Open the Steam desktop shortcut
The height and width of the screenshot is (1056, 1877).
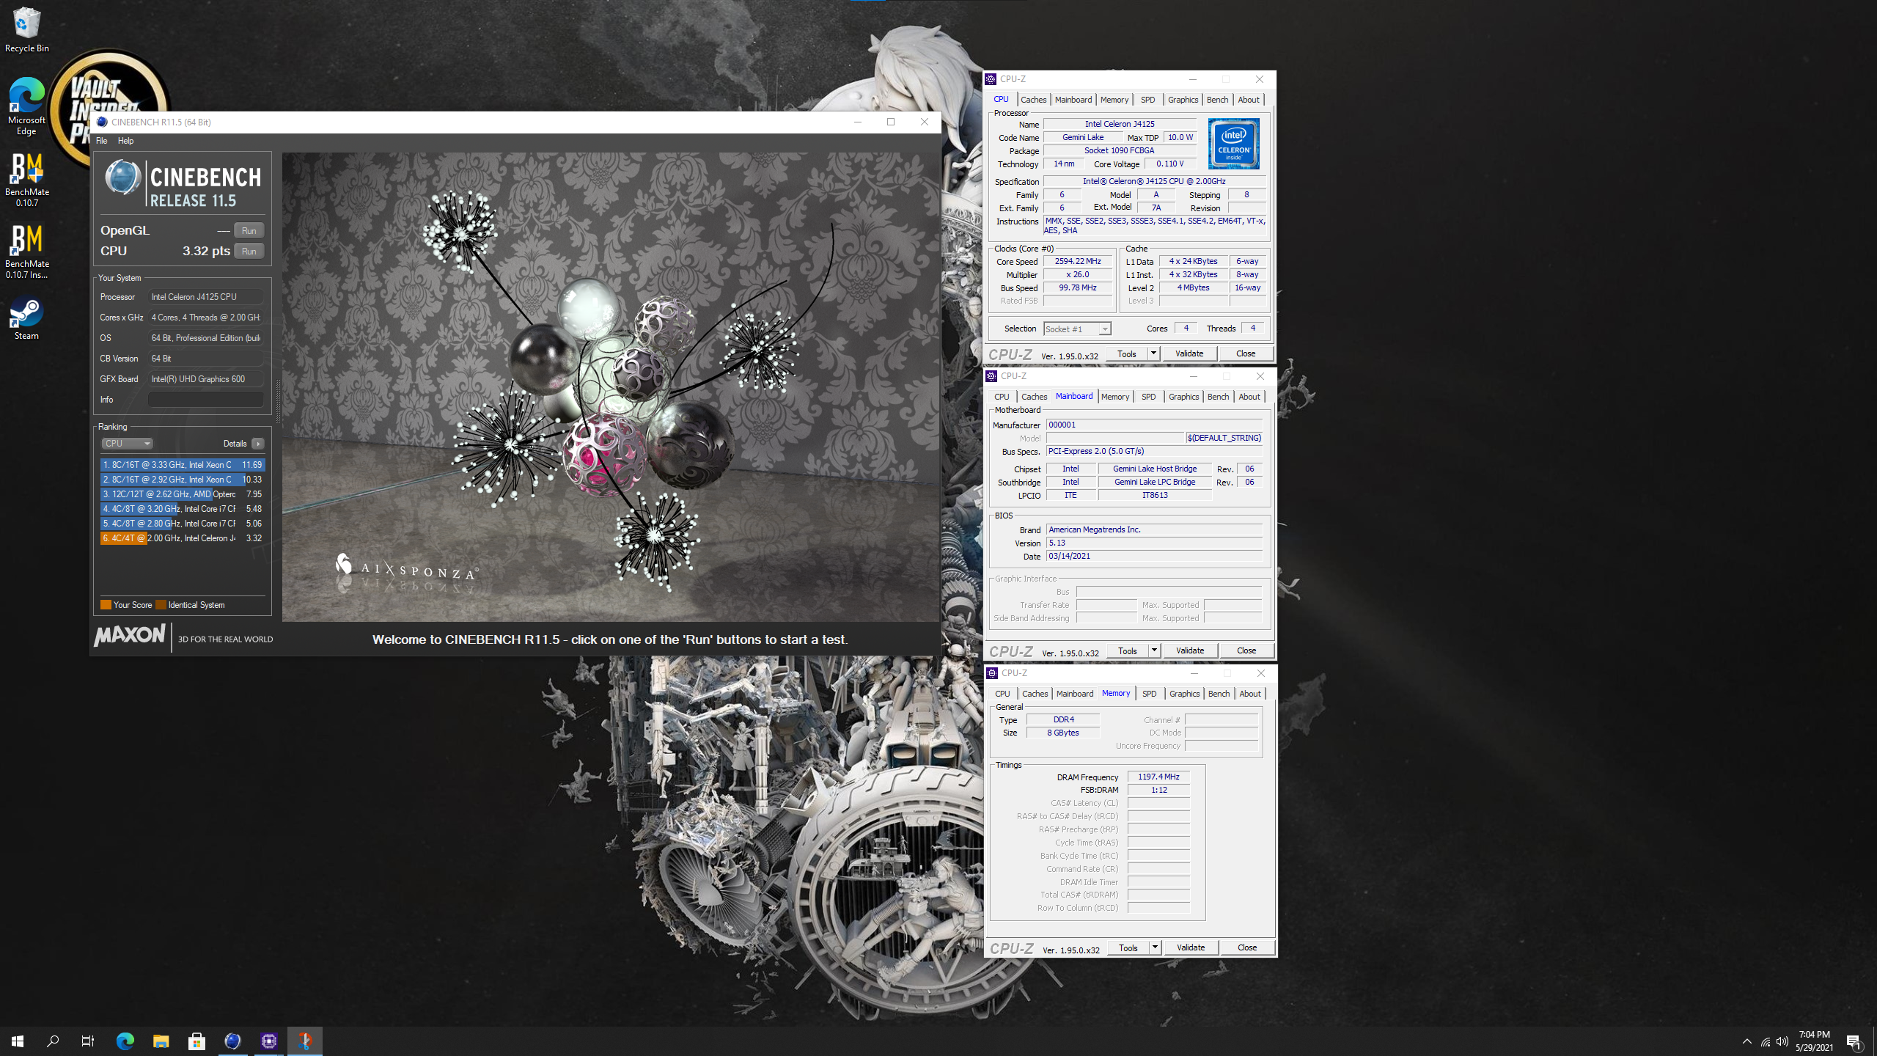26,318
